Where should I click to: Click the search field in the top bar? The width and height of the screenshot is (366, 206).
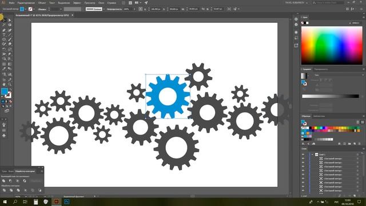pyautogui.click(x=328, y=3)
